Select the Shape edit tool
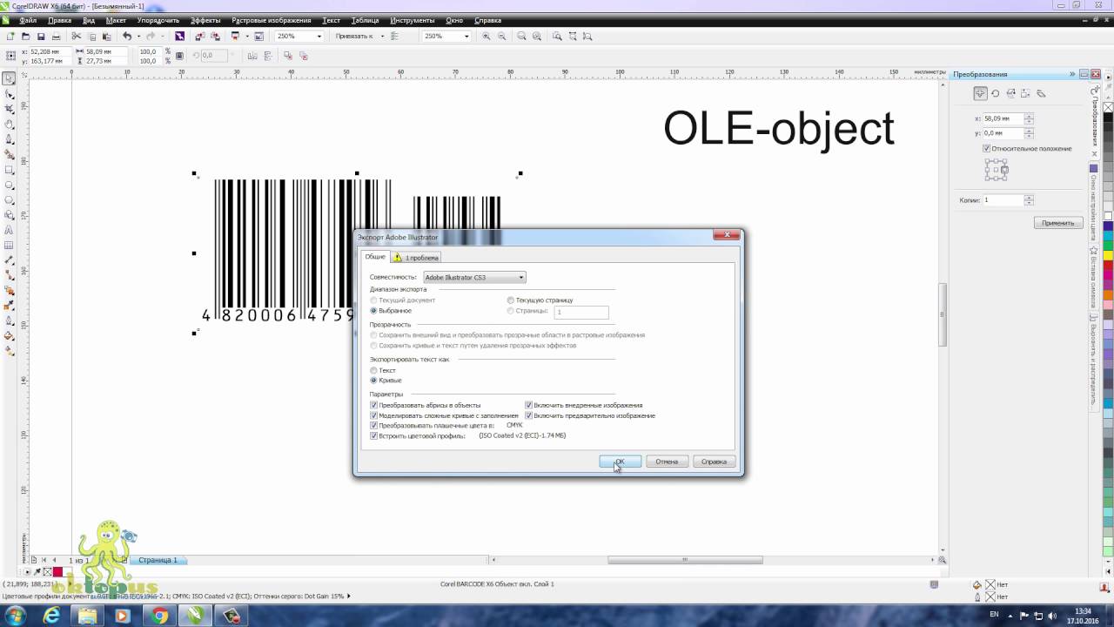 pyautogui.click(x=10, y=94)
